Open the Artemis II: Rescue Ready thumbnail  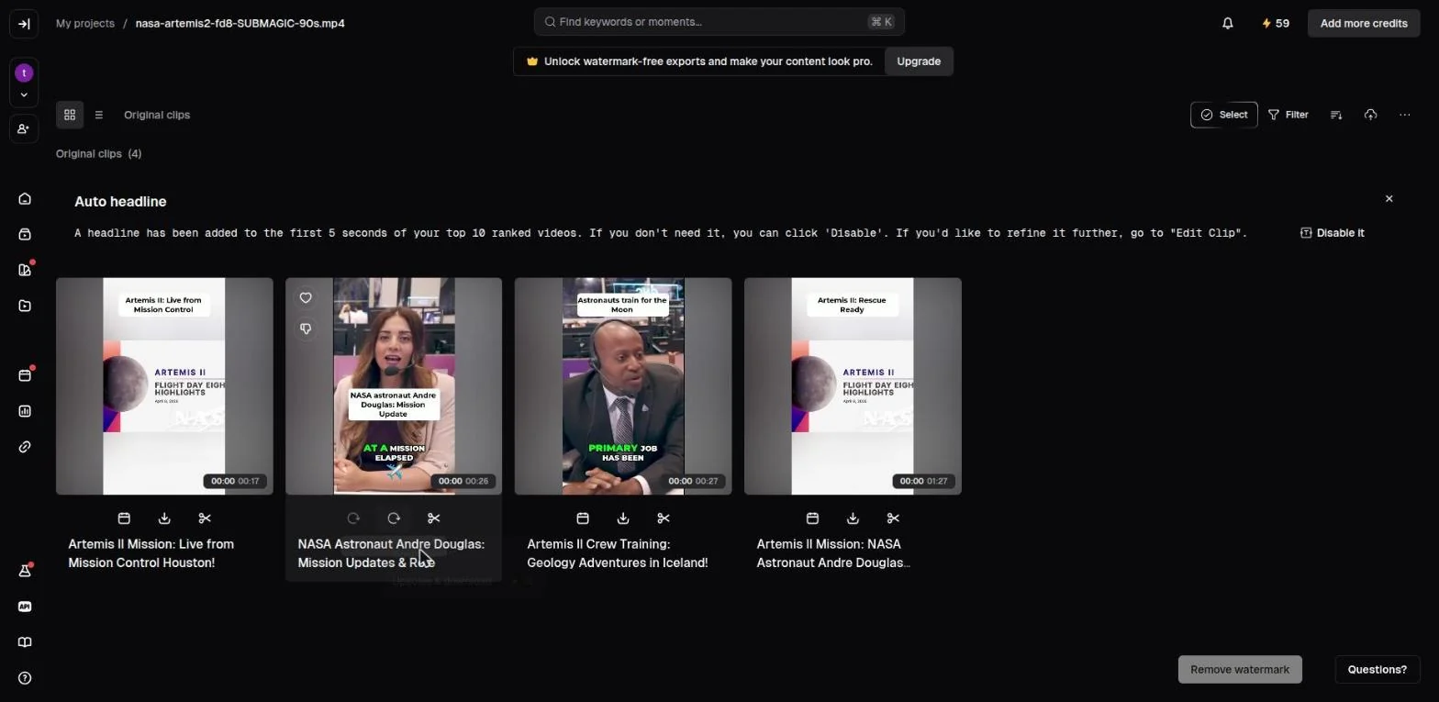click(853, 386)
